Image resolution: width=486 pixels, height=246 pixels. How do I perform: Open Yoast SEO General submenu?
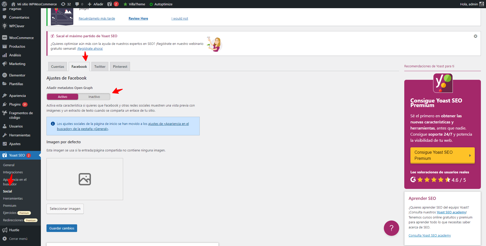tap(9, 165)
